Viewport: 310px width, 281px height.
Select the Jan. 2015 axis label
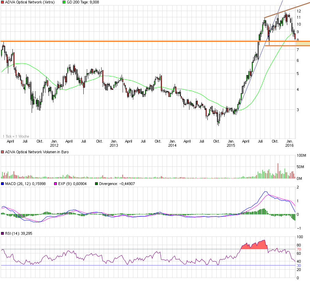231,143
